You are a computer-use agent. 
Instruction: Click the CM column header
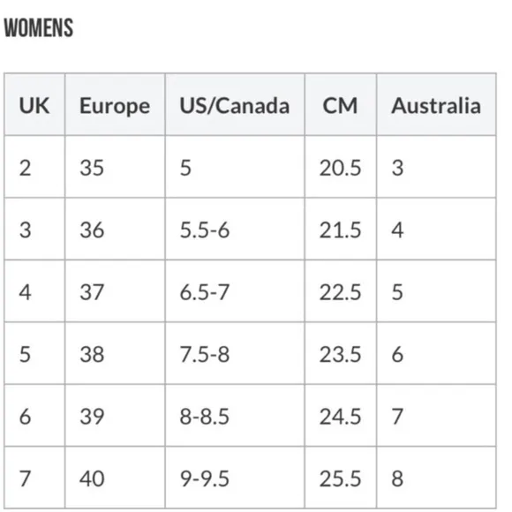(x=340, y=104)
